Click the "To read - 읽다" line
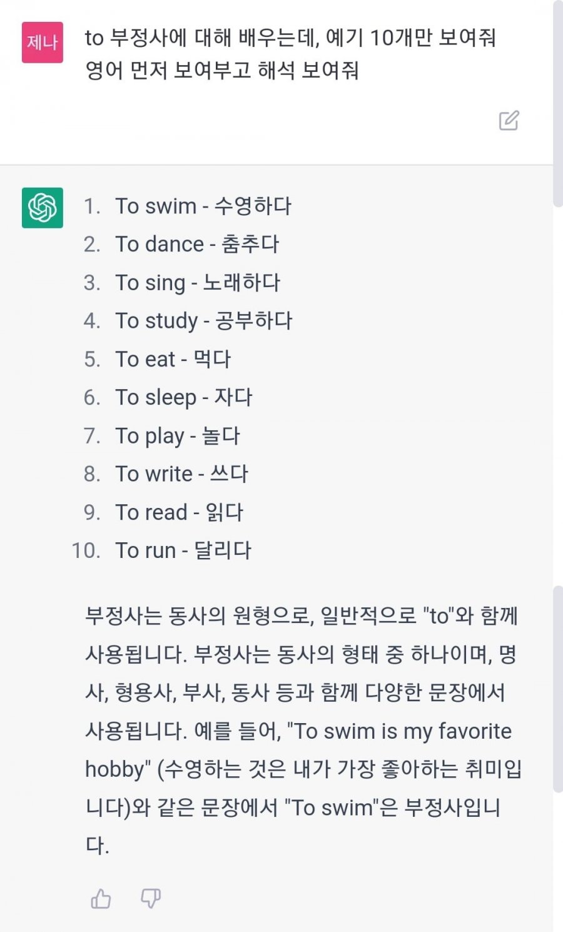 click(179, 512)
